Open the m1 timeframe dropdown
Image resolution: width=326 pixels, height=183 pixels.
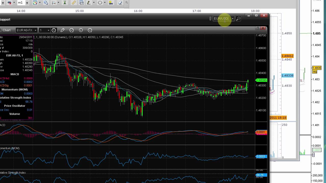point(27,3)
